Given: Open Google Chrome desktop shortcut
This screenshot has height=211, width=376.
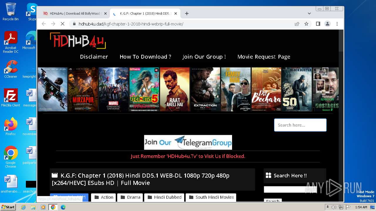Looking at the screenshot, I should pyautogui.click(x=11, y=157).
